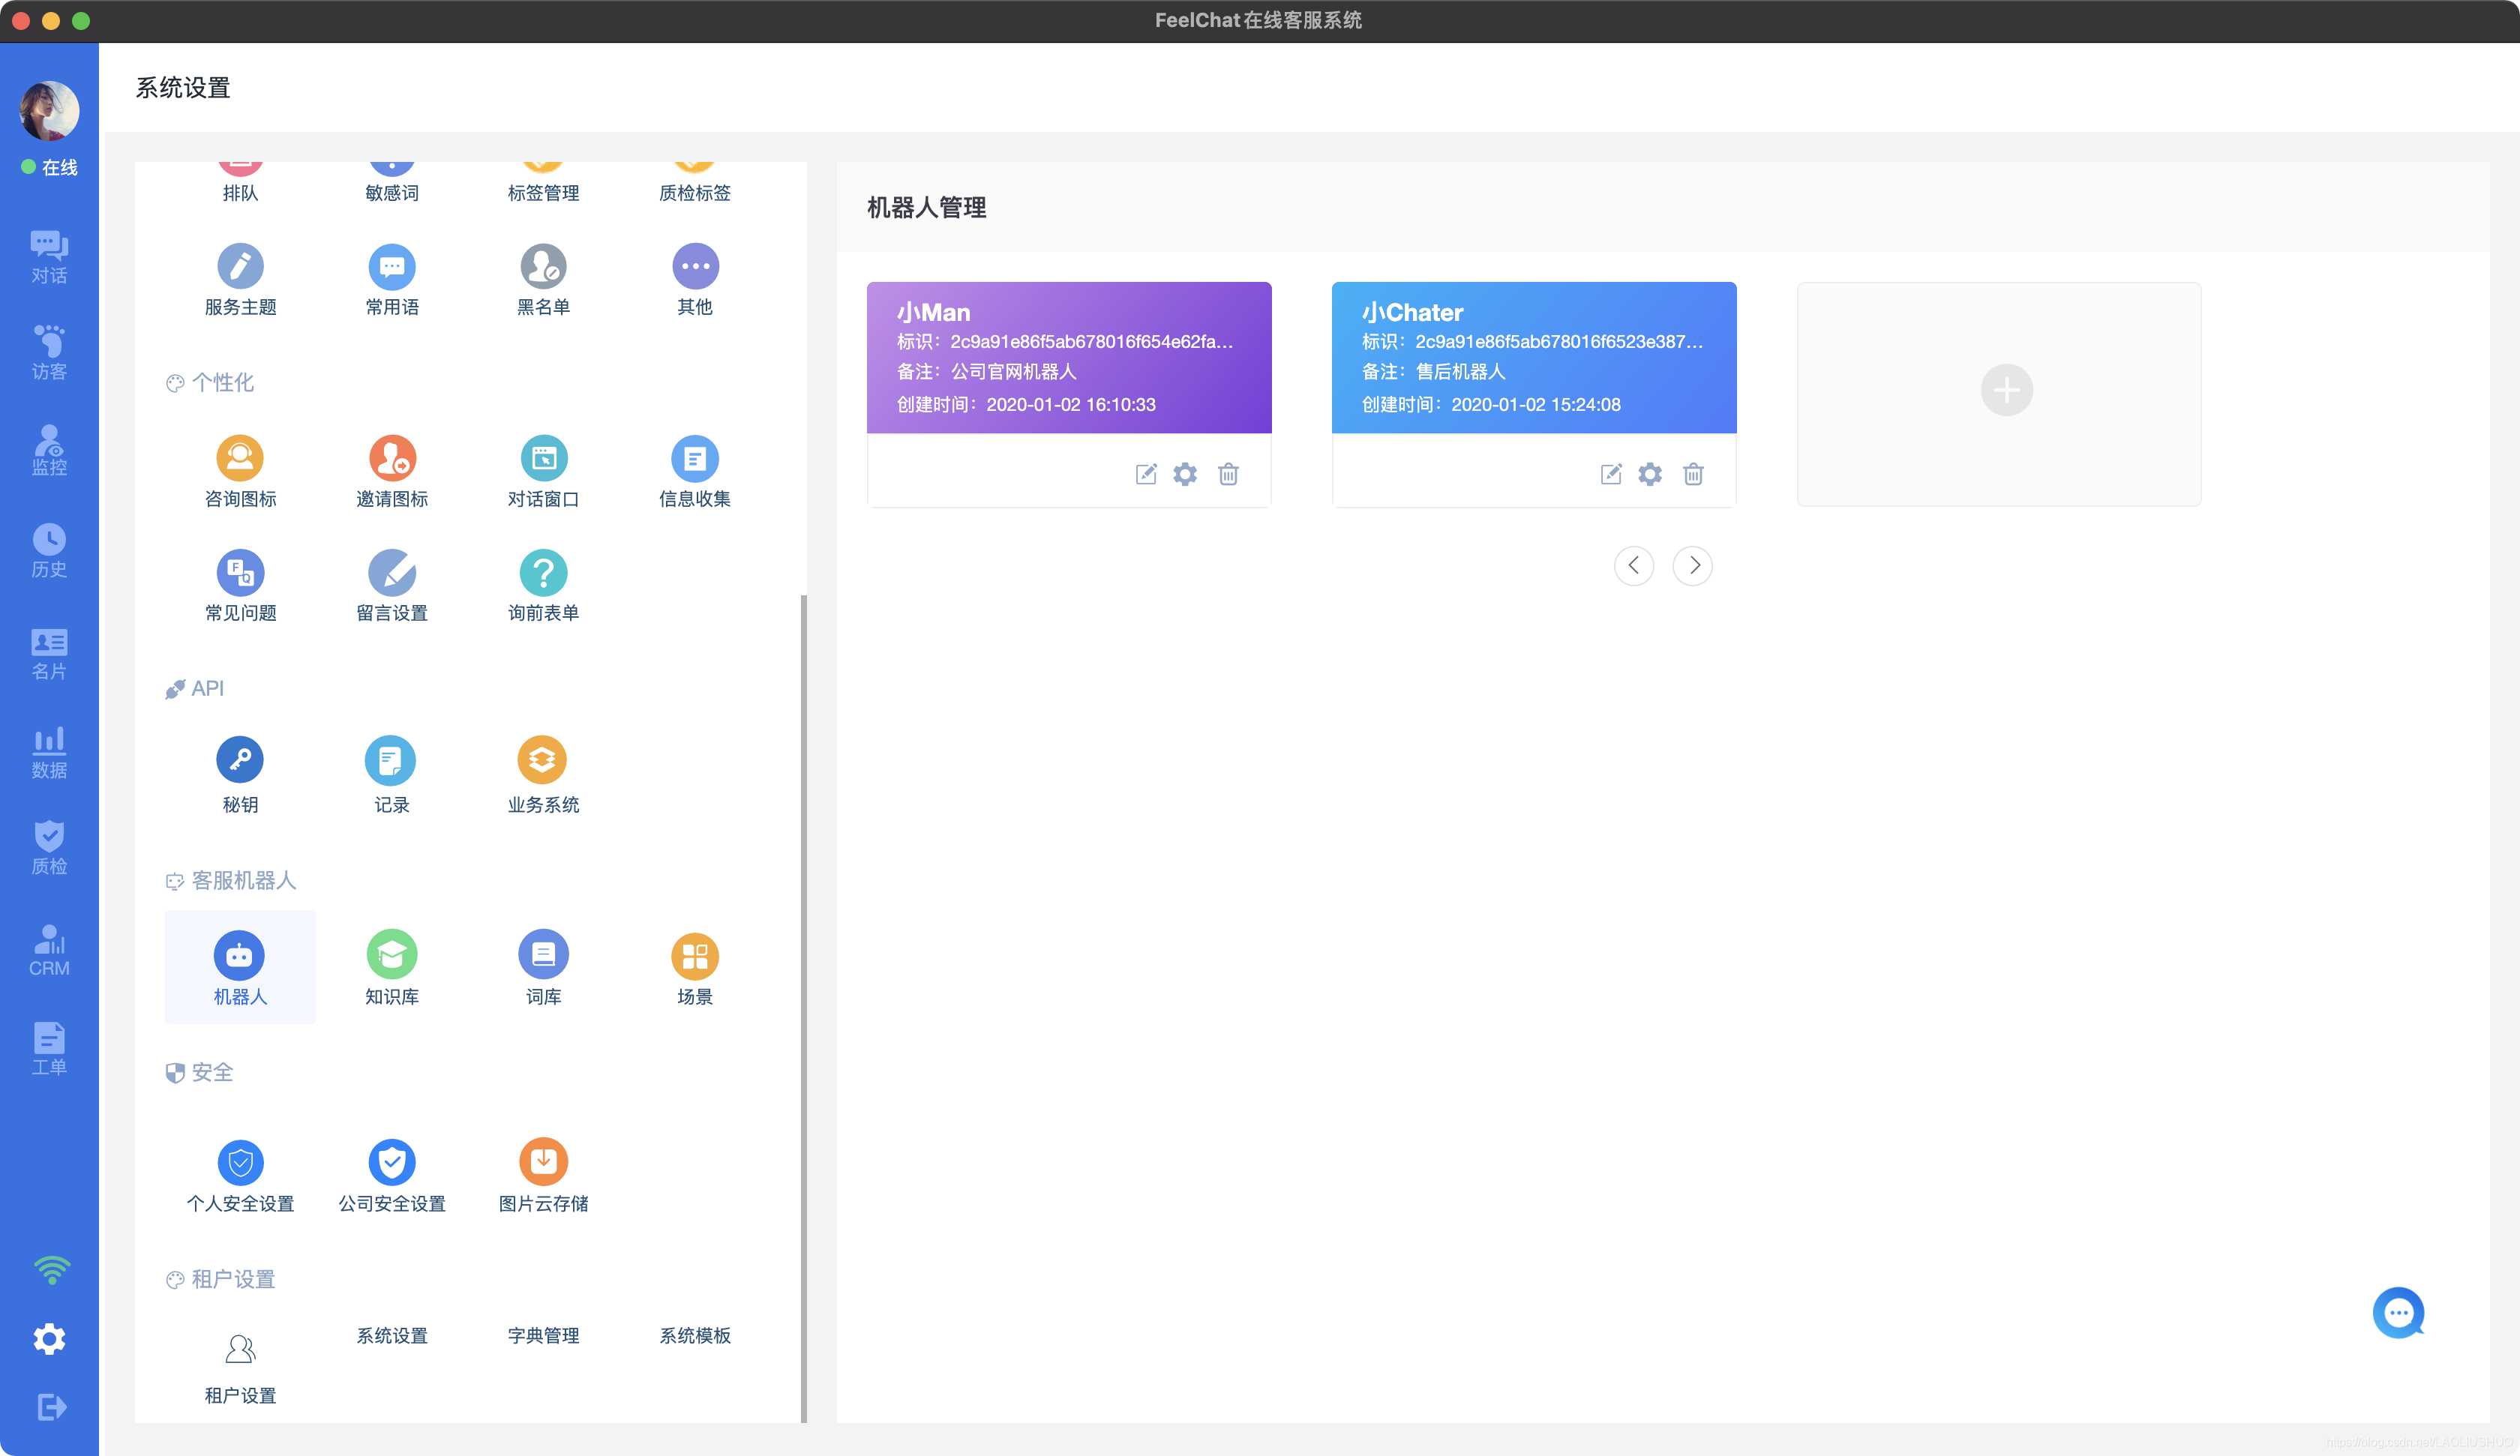The height and width of the screenshot is (1456, 2520).
Task: Open settings gear for 小Man robot
Action: pyautogui.click(x=1185, y=474)
